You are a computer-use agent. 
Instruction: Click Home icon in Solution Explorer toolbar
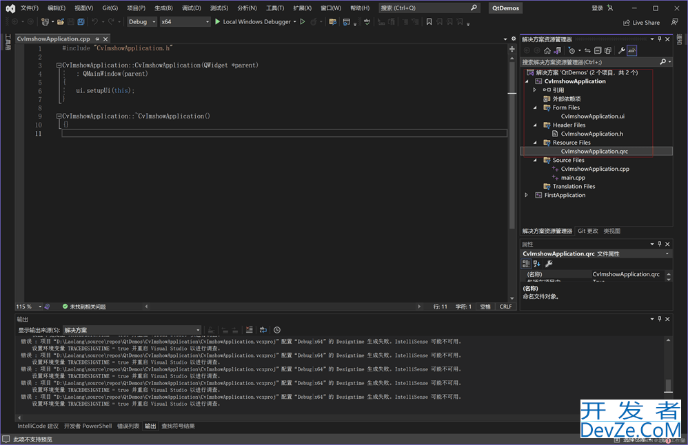(547, 50)
